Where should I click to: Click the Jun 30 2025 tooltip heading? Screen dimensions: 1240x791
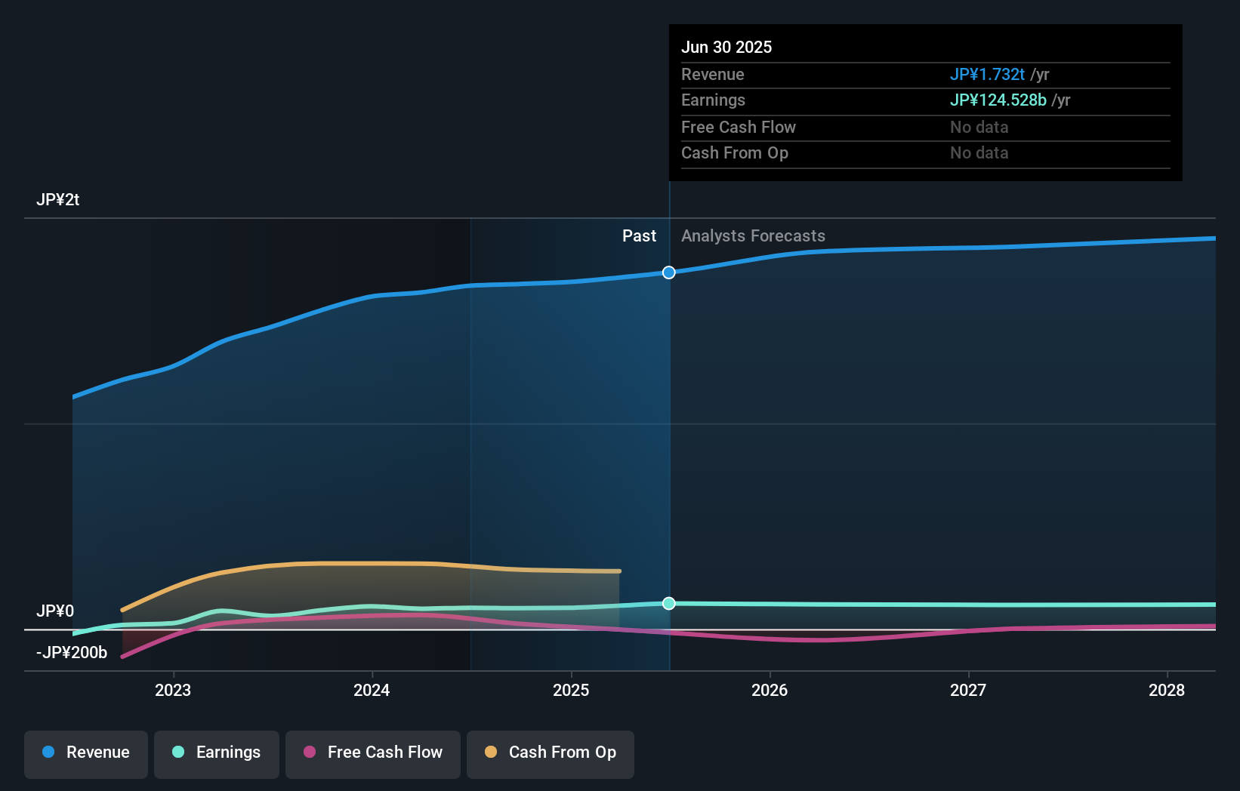(726, 47)
